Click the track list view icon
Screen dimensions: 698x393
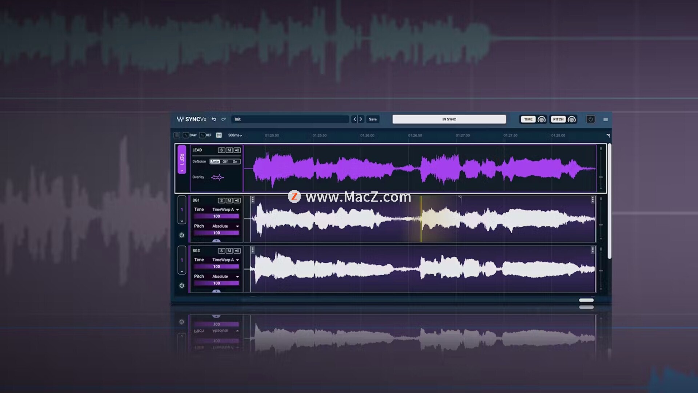point(177,135)
